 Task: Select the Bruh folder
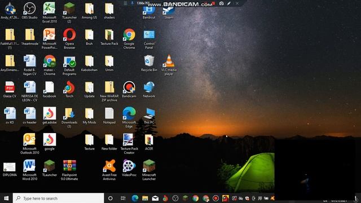point(89,37)
